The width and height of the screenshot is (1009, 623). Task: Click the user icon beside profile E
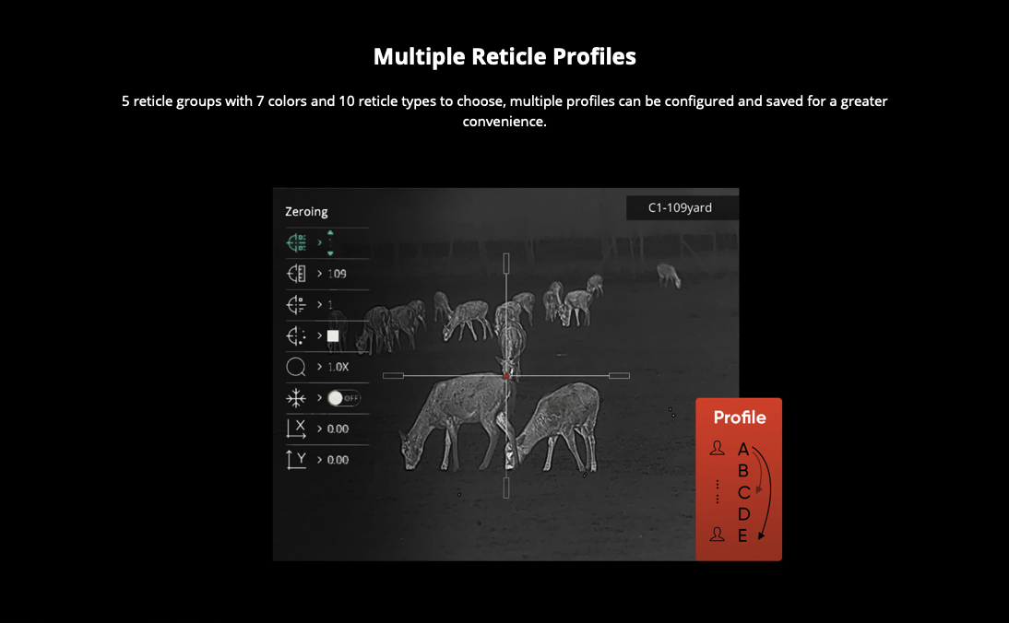718,535
